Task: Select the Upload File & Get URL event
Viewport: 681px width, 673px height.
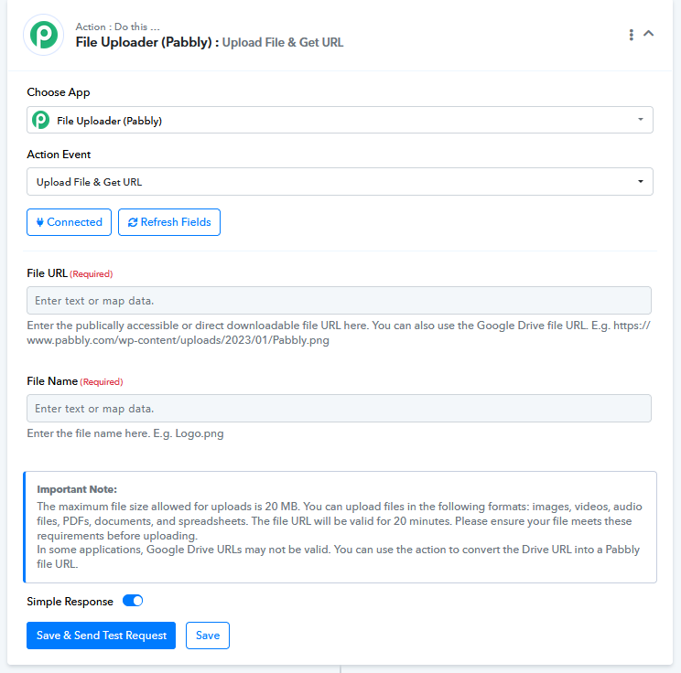Action: (340, 181)
